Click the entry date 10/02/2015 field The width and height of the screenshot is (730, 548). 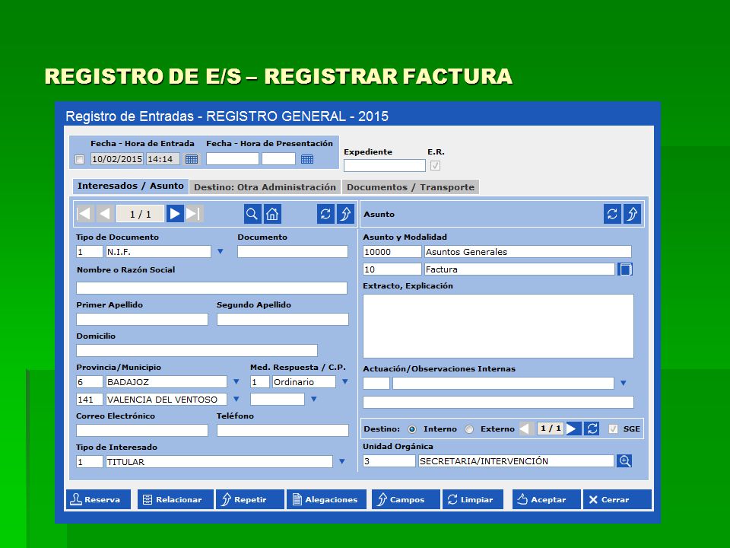[117, 159]
